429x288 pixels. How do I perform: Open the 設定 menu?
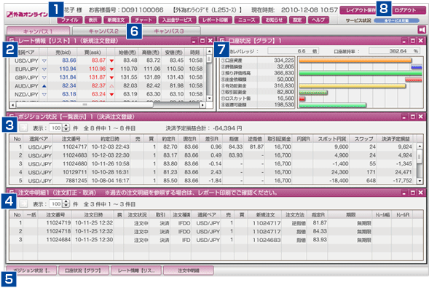coord(297,20)
